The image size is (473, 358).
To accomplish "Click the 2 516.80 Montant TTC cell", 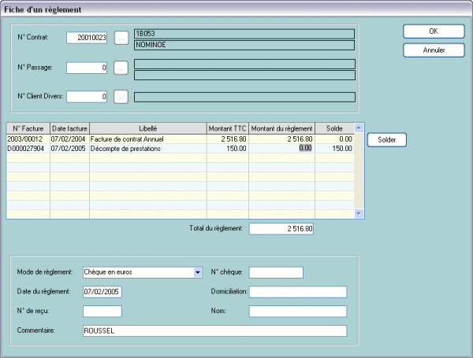I will click(228, 139).
